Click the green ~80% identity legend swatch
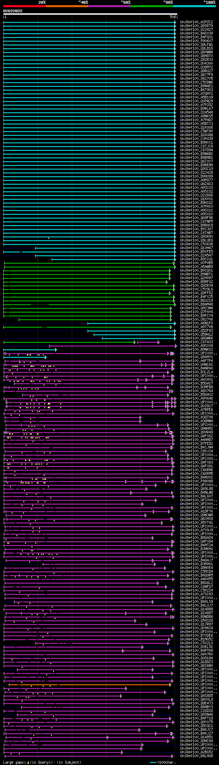 pyautogui.click(x=152, y=6)
